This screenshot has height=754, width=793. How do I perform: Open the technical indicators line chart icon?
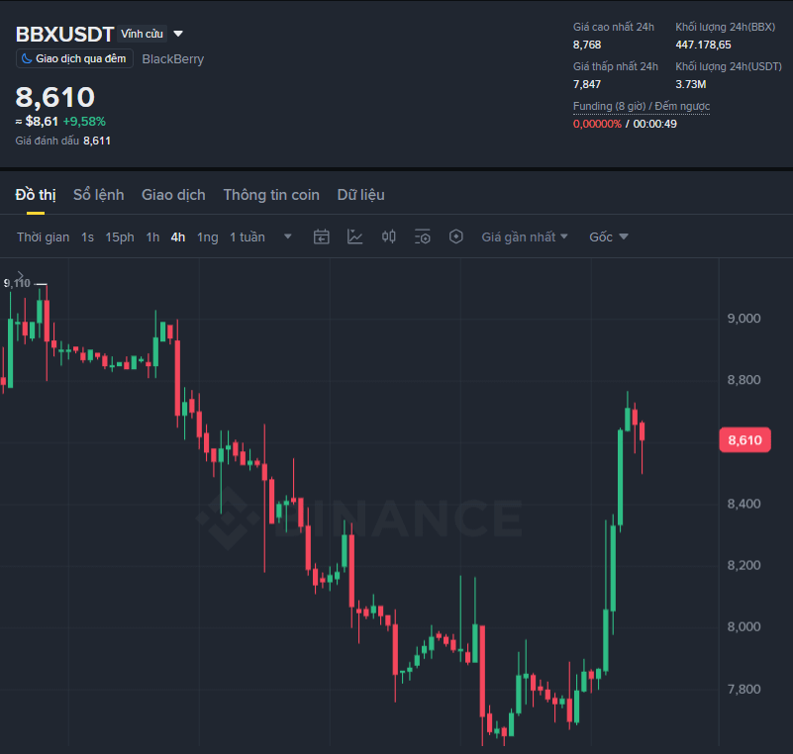point(354,236)
